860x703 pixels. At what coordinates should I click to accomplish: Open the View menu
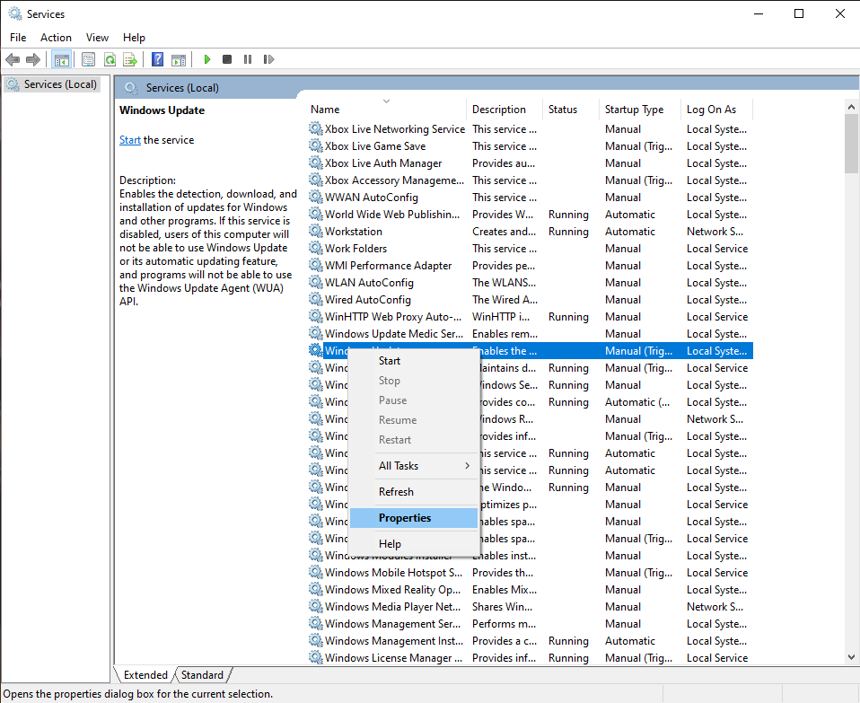pyautogui.click(x=97, y=38)
